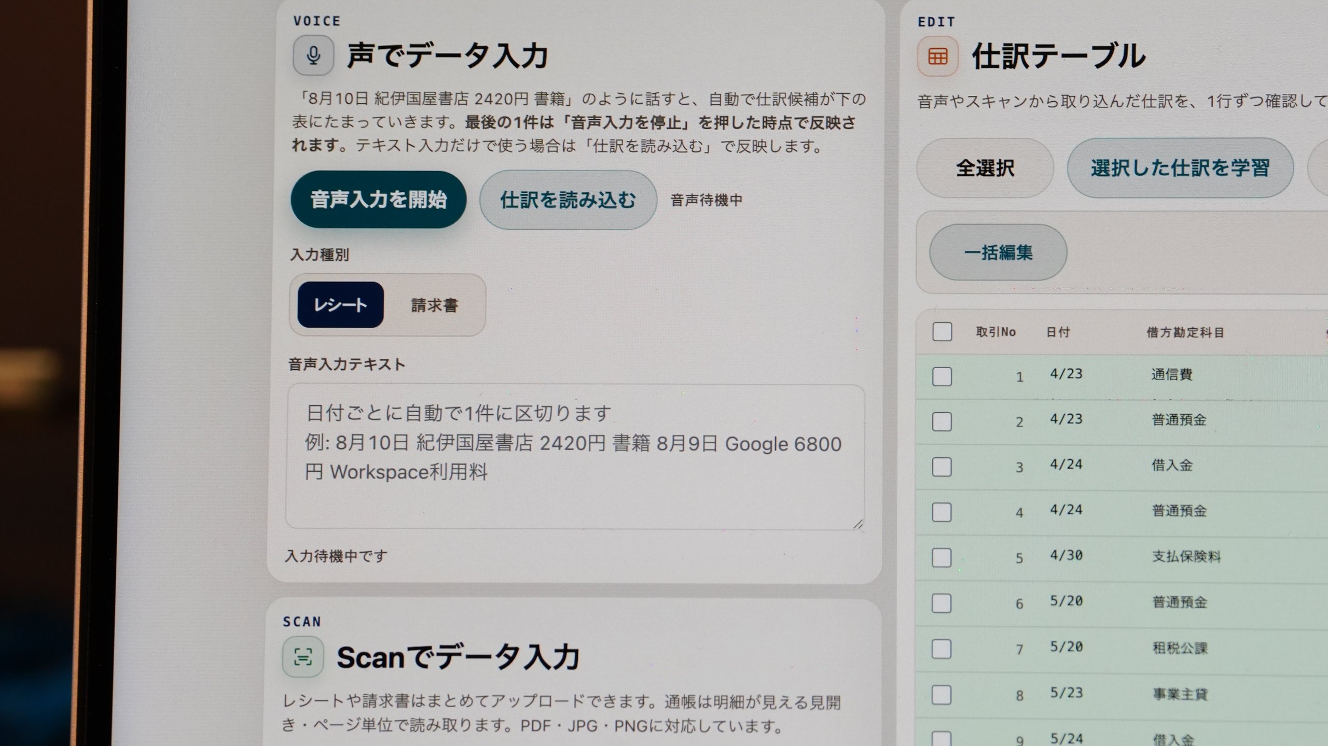Click the table icon beside 仕訳テーブル
1328x746 pixels.
click(937, 56)
